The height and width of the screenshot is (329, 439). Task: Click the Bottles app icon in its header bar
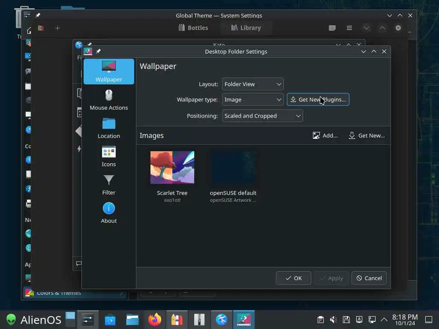[x=41, y=28]
